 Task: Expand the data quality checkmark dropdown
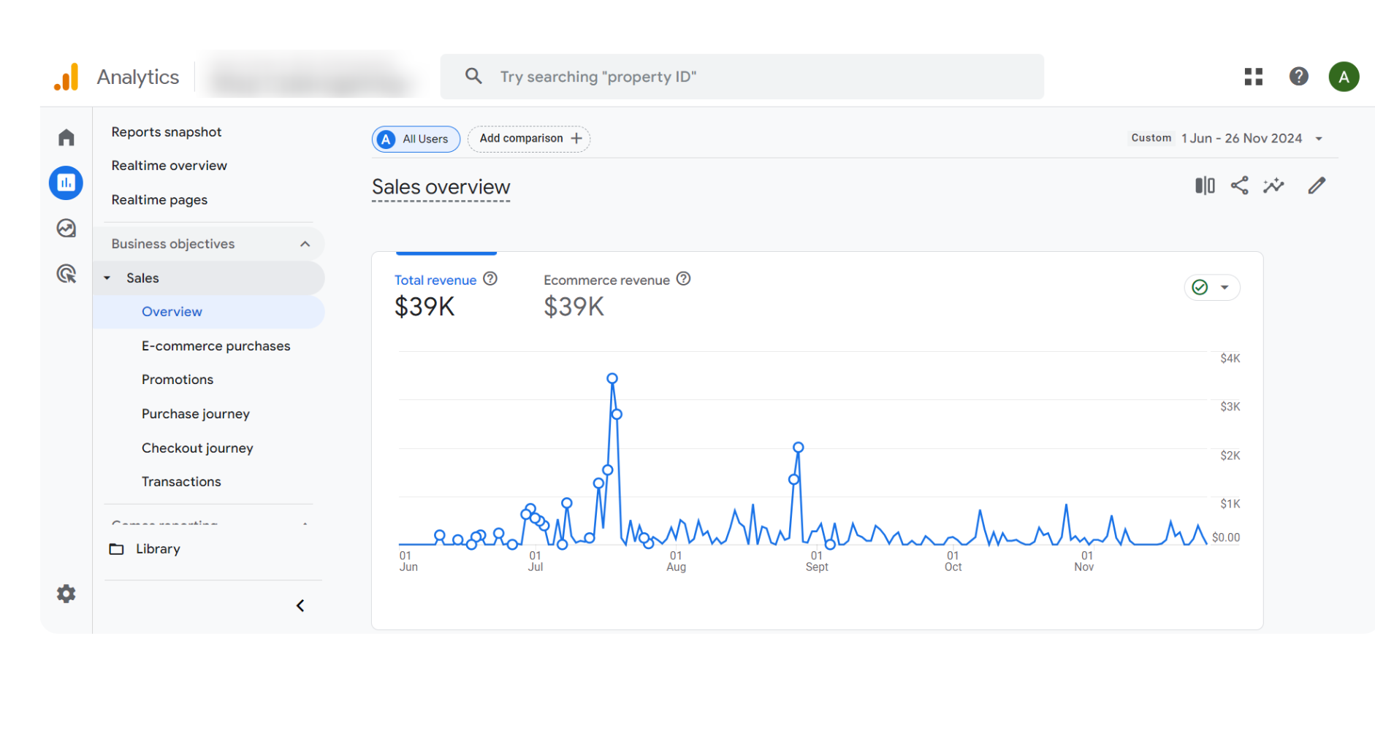(1224, 287)
